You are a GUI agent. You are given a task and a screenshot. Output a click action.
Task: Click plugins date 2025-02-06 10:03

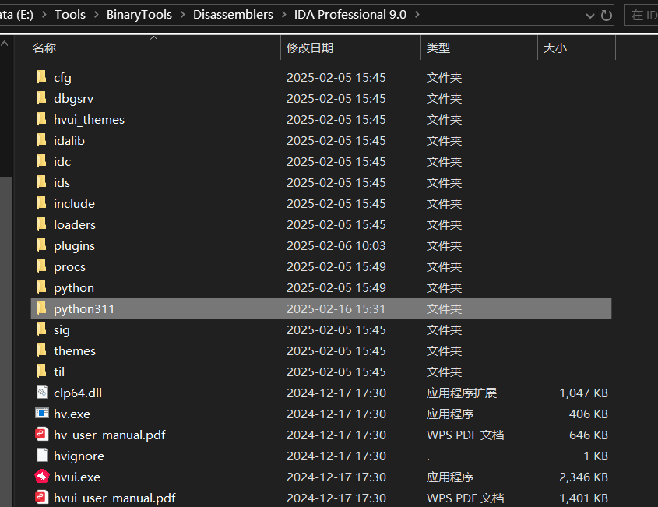336,245
